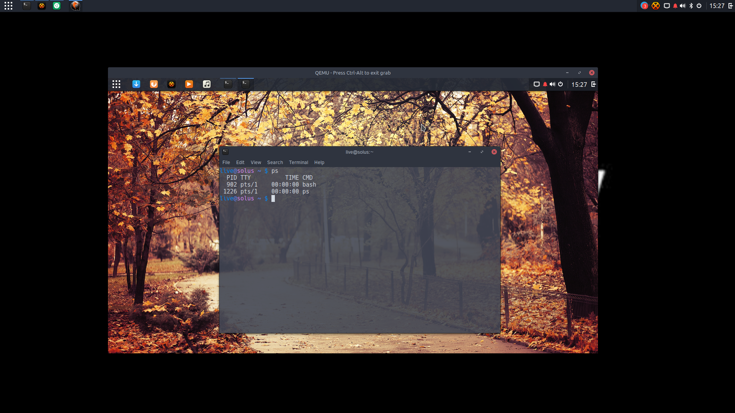Open the host tray icon with badge 3
This screenshot has height=413, width=735.
644,6
